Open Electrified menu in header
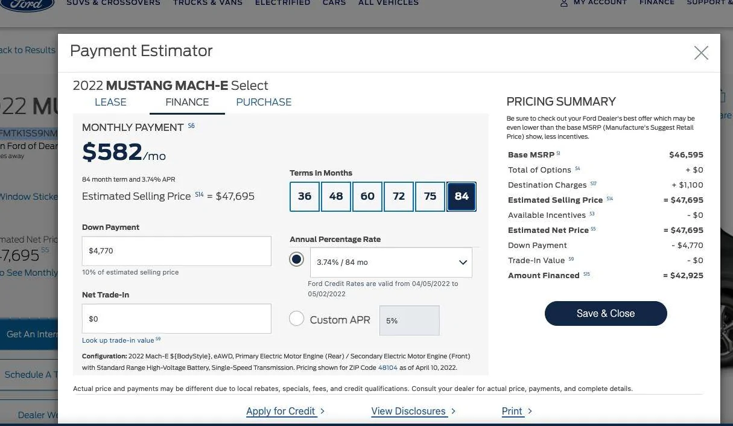This screenshot has width=733, height=426. tap(282, 3)
